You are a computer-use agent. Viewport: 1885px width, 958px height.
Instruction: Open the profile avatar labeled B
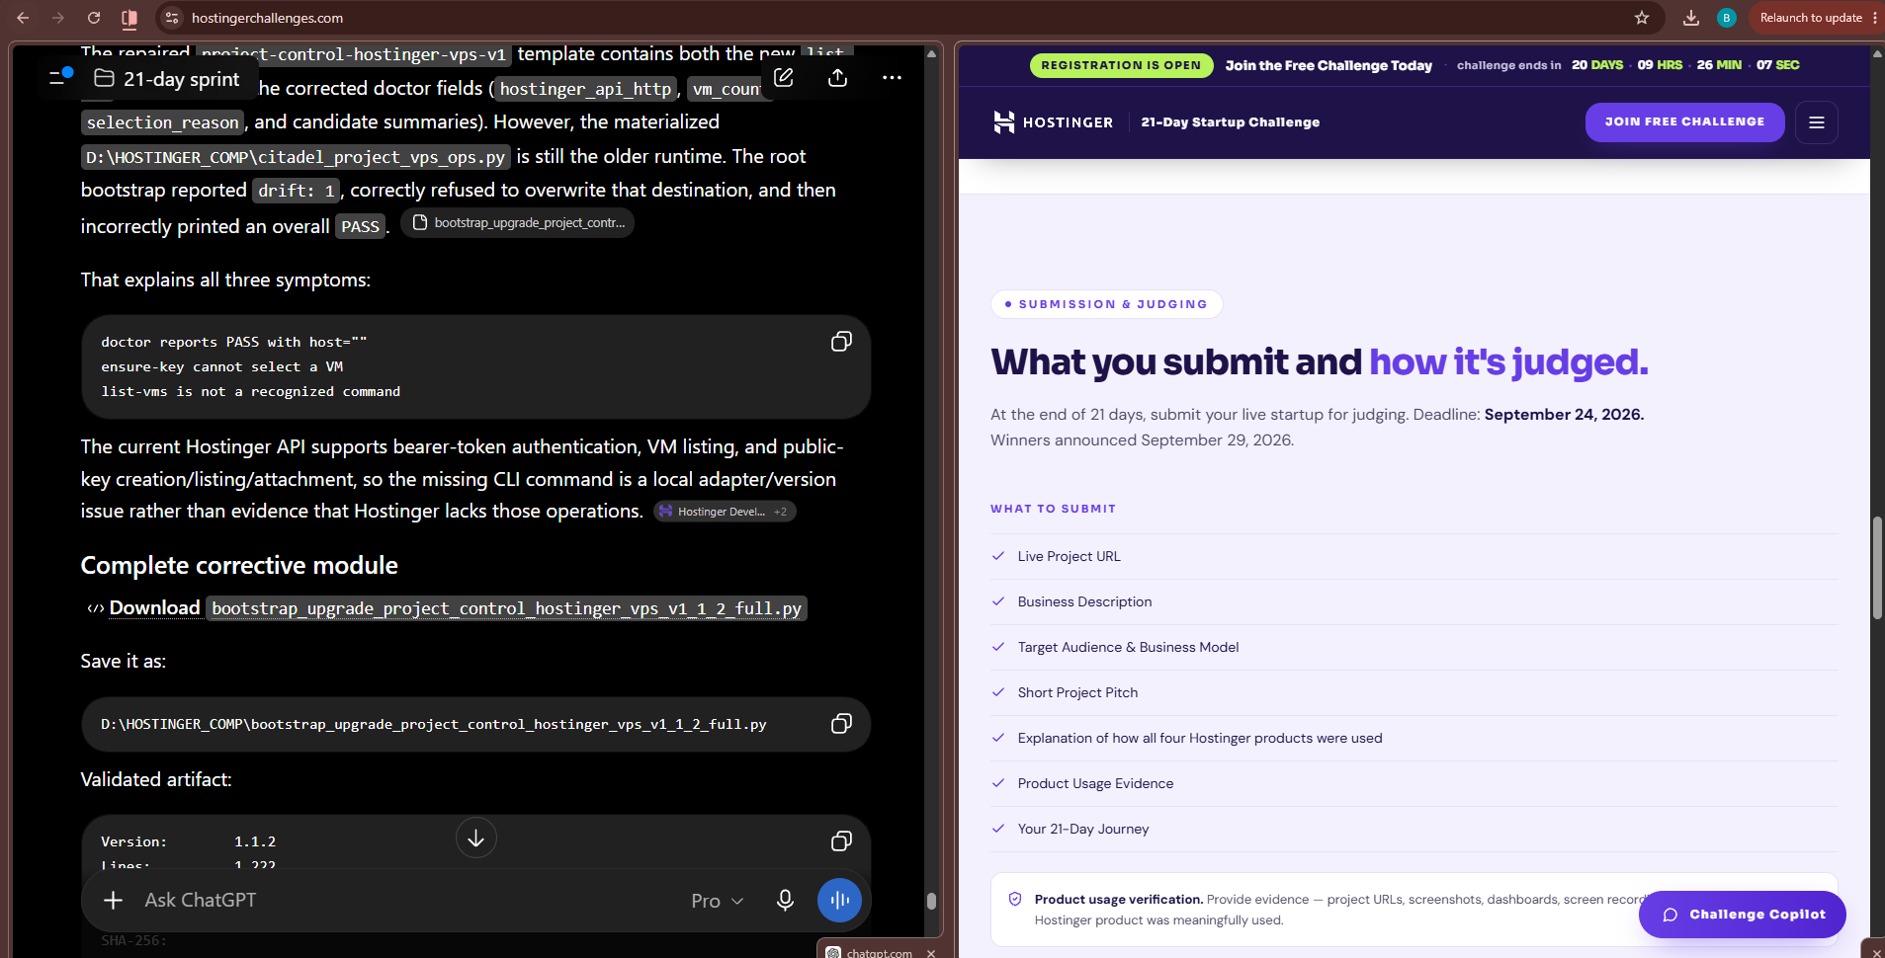pyautogui.click(x=1727, y=18)
